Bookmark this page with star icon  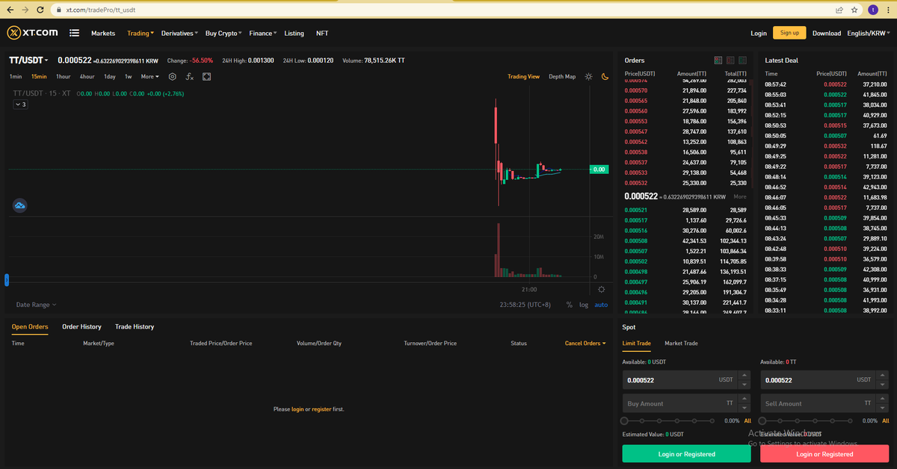tap(854, 10)
